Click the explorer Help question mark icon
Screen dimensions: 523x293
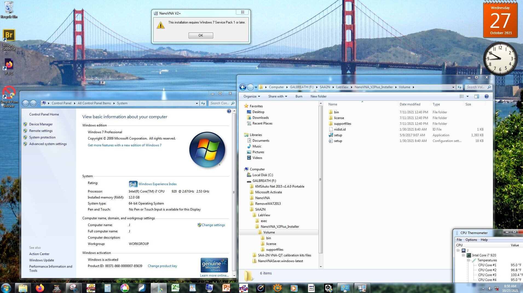tap(486, 96)
